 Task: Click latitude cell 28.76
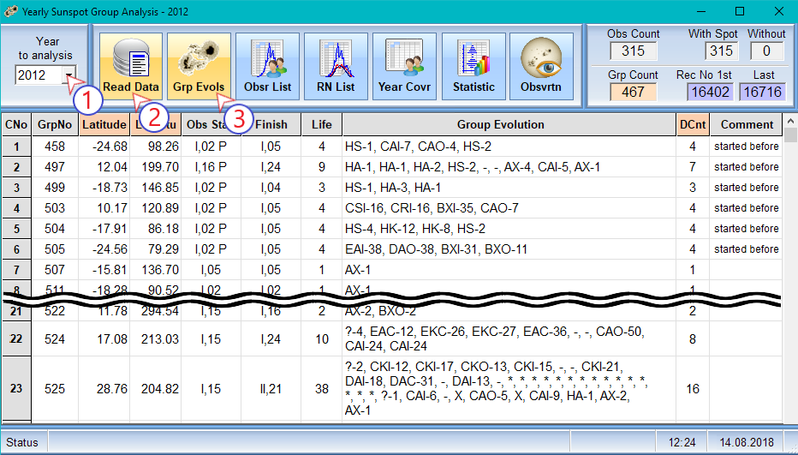pos(104,389)
